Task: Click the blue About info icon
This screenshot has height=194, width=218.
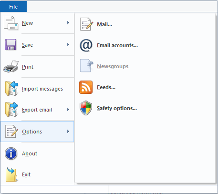Action: point(11,153)
